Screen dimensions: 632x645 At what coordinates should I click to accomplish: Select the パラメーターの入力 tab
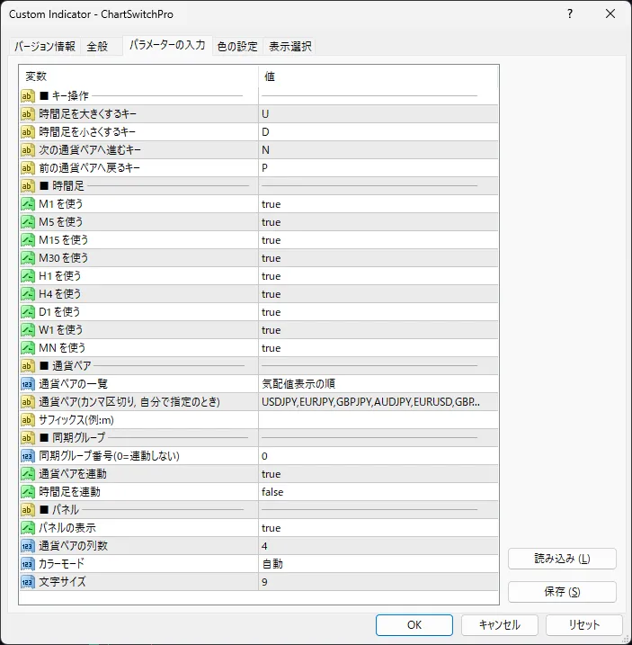coord(167,45)
